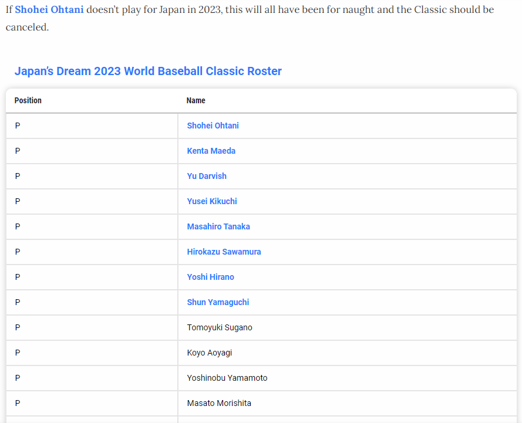Click position P cell beside Tomoyuki Sugano

click(92, 327)
